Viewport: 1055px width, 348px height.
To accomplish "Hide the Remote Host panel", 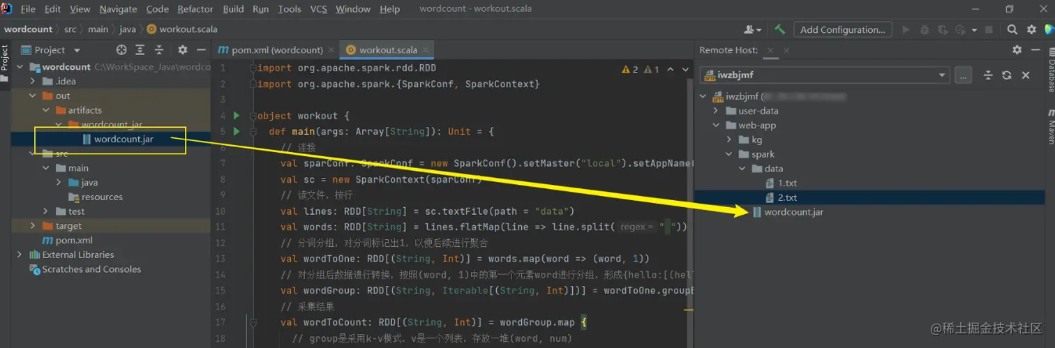I will pyautogui.click(x=1035, y=50).
